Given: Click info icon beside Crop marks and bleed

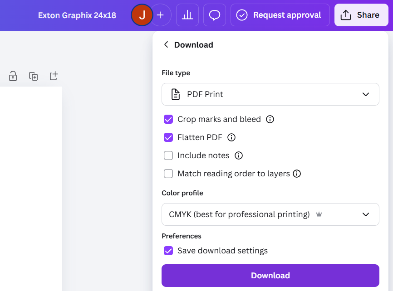Looking at the screenshot, I should coord(270,119).
